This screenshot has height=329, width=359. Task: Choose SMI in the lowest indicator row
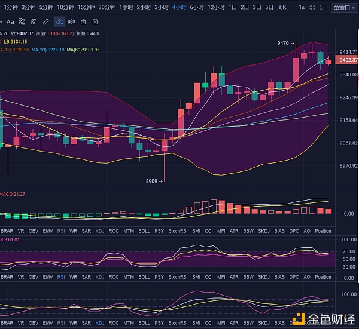196,323
